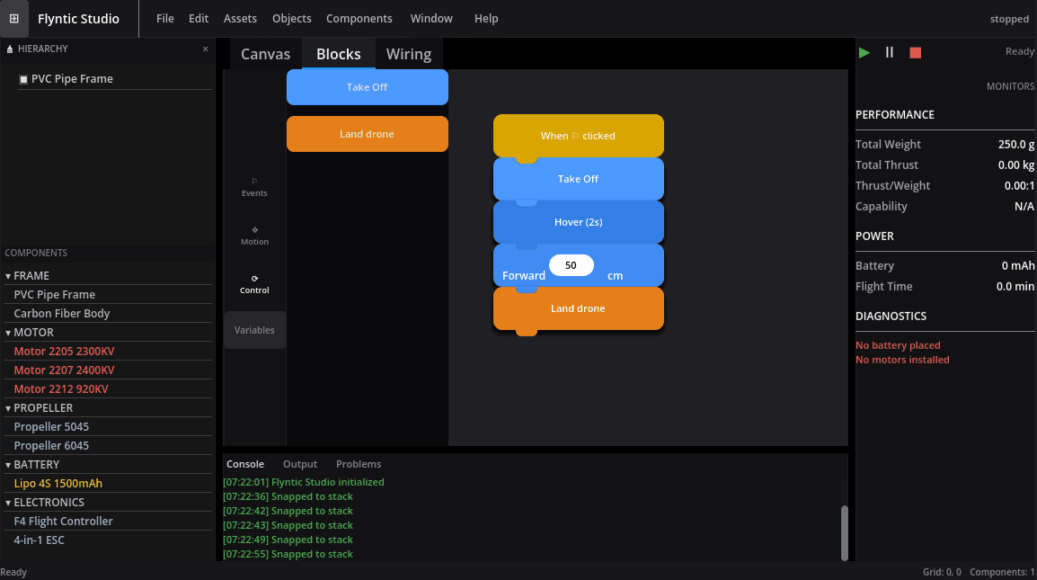Image resolution: width=1037 pixels, height=580 pixels.
Task: Open the Variables block category
Action: (x=254, y=330)
